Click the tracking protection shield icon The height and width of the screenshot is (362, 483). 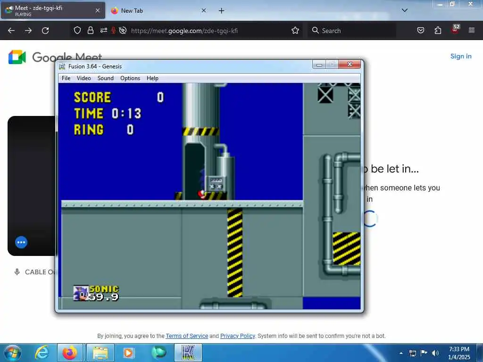[77, 30]
